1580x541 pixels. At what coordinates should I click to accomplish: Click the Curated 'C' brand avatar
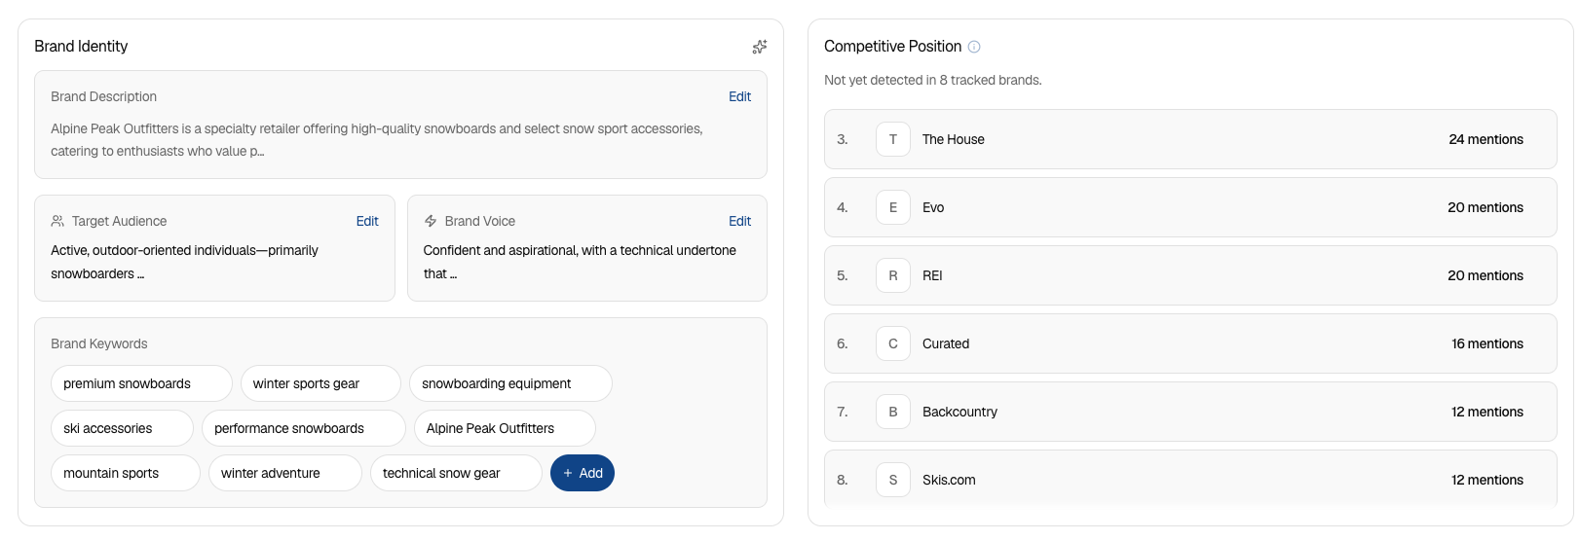click(x=893, y=343)
